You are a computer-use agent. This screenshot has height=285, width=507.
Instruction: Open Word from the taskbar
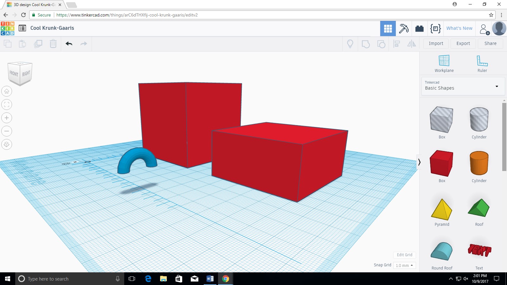[210, 279]
